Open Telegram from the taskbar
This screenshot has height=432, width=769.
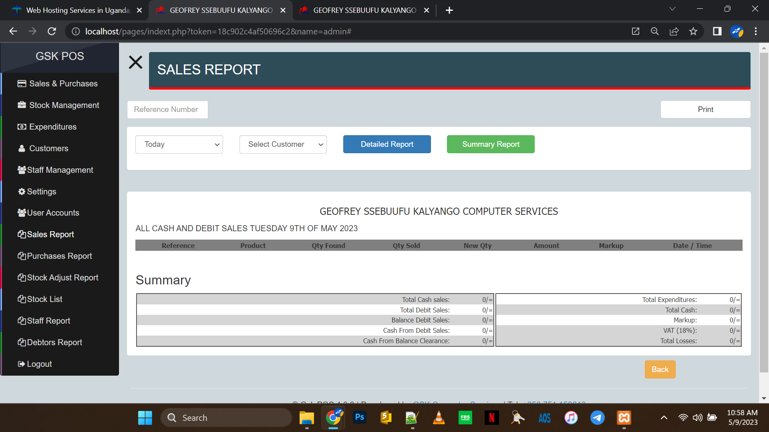pos(597,418)
